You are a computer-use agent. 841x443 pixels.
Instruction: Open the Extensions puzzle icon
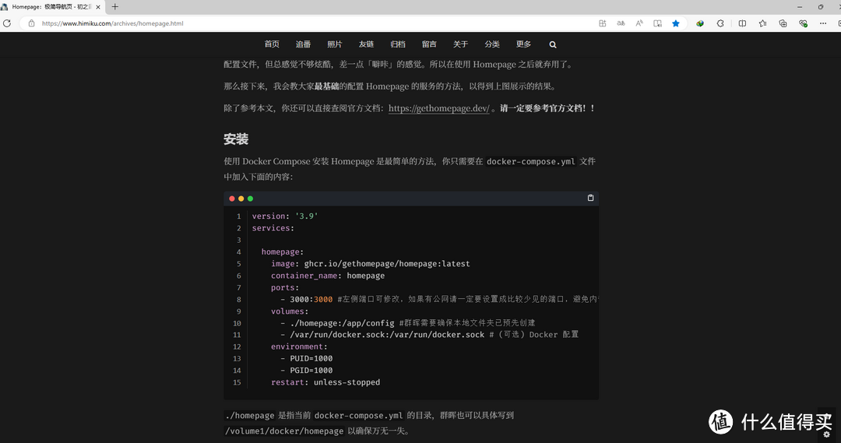tap(720, 23)
